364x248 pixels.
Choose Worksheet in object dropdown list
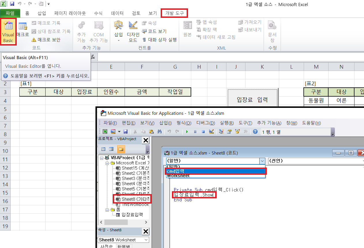[216, 176]
